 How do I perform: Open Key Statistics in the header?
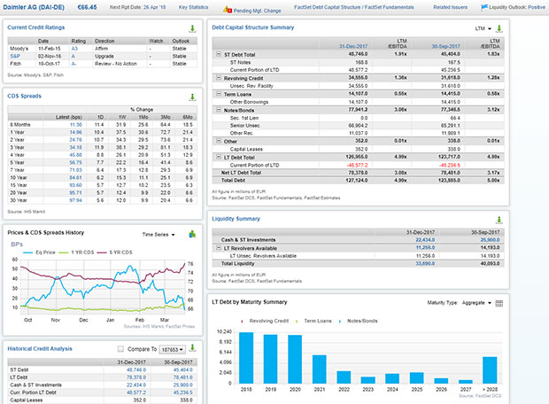click(193, 7)
